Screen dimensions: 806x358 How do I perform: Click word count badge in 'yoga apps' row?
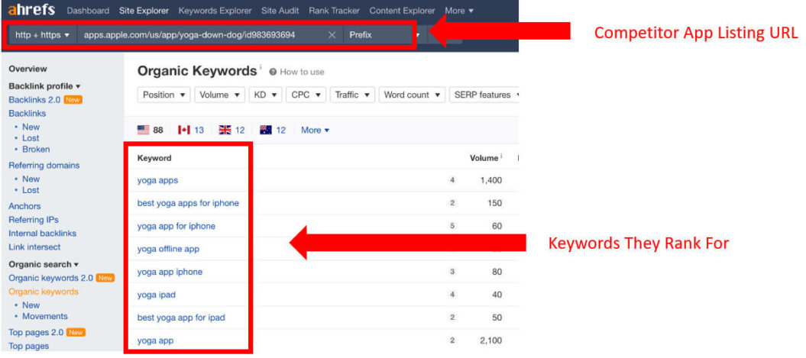click(x=452, y=180)
